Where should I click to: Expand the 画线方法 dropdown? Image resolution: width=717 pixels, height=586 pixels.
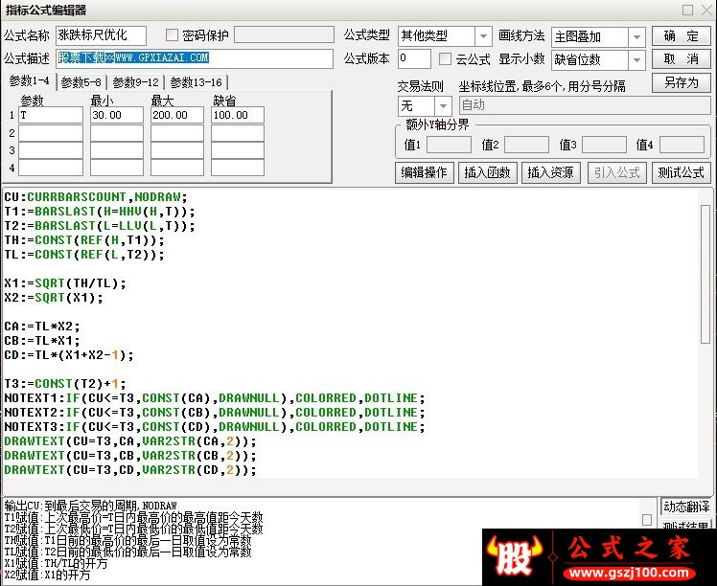[x=637, y=37]
